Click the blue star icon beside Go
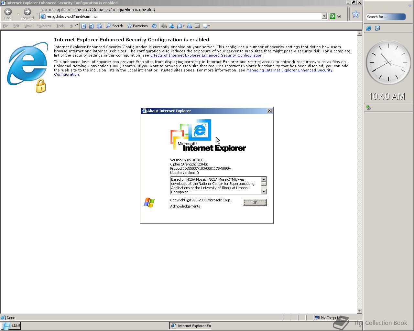This screenshot has height=331, width=414. tap(356, 14)
